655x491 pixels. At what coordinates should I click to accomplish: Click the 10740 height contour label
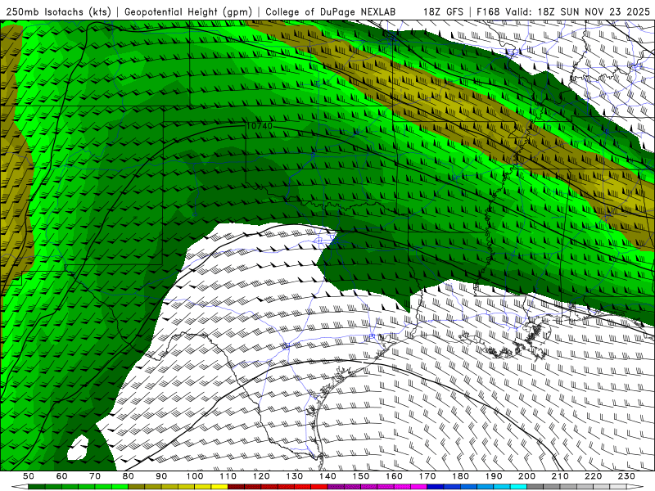tap(260, 126)
